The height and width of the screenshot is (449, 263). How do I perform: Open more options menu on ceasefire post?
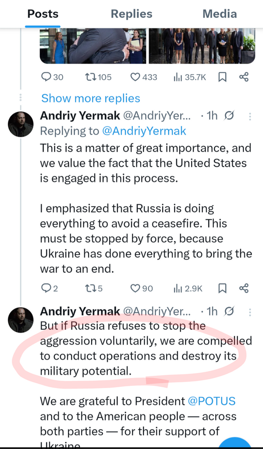(x=250, y=116)
